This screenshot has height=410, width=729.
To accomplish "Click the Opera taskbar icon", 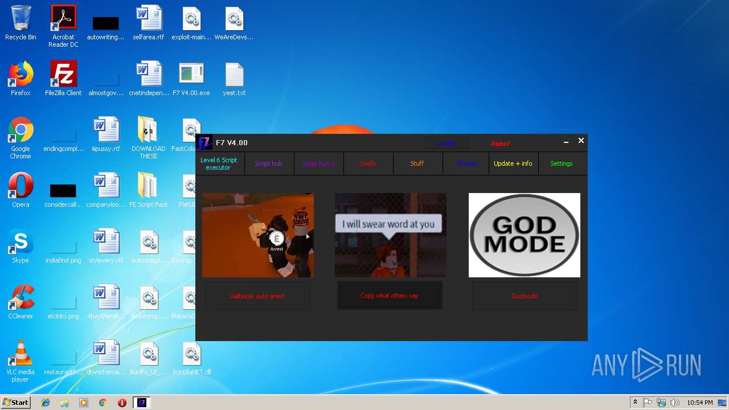I will (x=122, y=403).
